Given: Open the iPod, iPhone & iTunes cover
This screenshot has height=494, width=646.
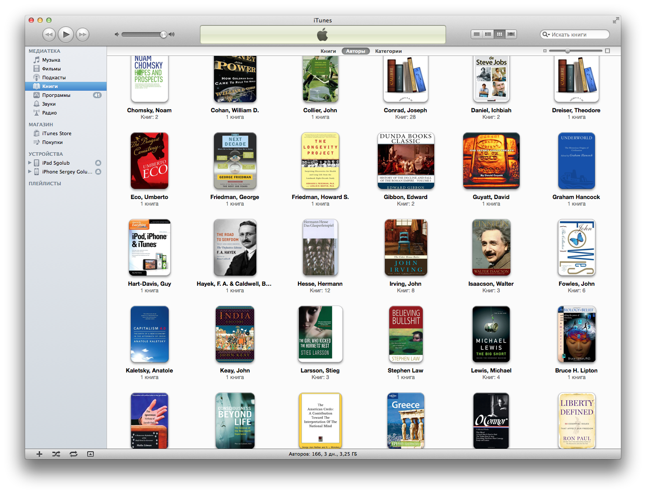Looking at the screenshot, I should point(149,248).
